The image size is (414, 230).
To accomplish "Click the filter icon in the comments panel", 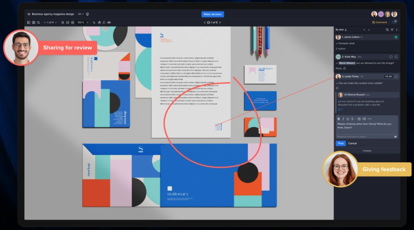I will point(392,30).
